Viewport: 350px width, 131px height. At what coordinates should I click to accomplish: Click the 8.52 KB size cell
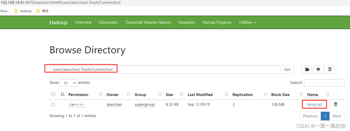click(x=172, y=104)
